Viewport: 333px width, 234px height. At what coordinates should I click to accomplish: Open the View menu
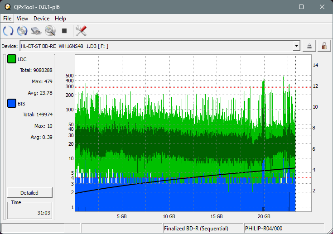(x=22, y=19)
